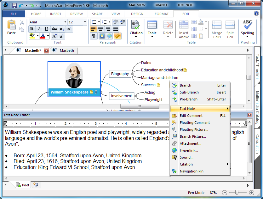Image resolution: width=263 pixels, height=199 pixels.
Task: Open the FILE menu tab
Action: (14, 14)
